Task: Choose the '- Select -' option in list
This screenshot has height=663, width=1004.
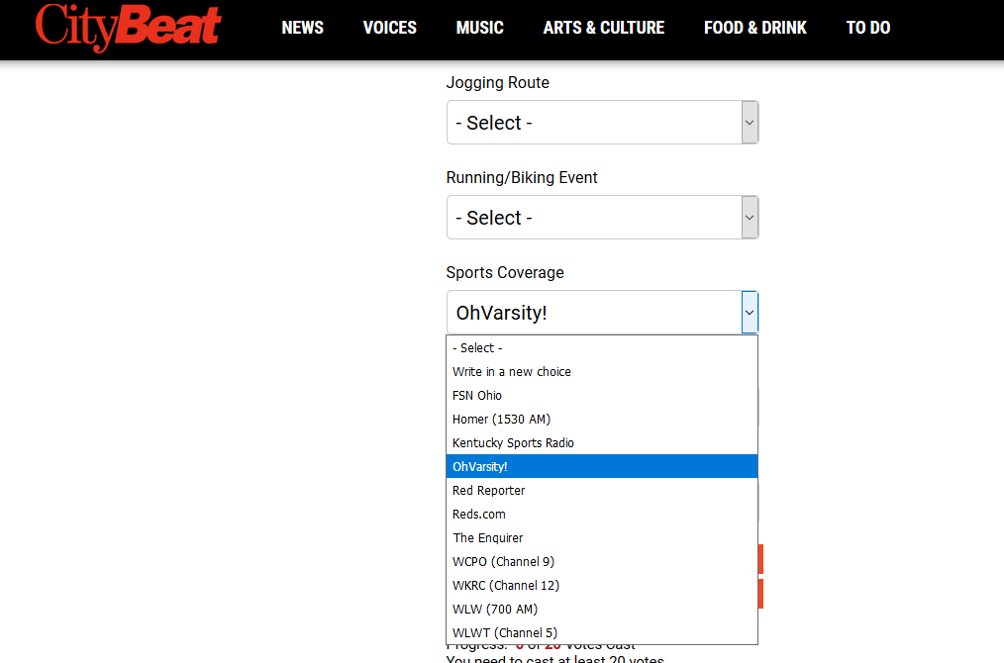Action: (602, 348)
